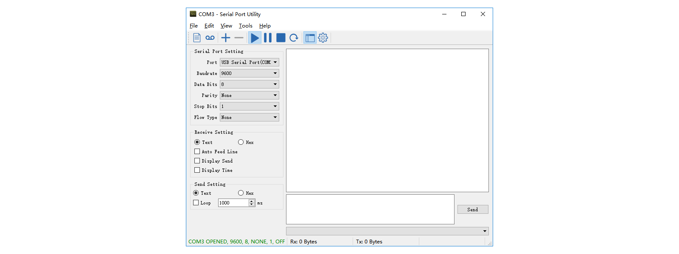Screen dimensions: 679x254
Task: Click the plus toolbar icon
Action: tap(226, 38)
